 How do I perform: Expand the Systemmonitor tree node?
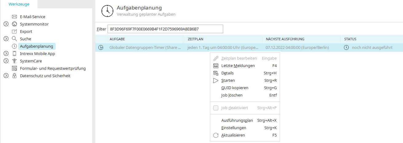(x=6, y=24)
